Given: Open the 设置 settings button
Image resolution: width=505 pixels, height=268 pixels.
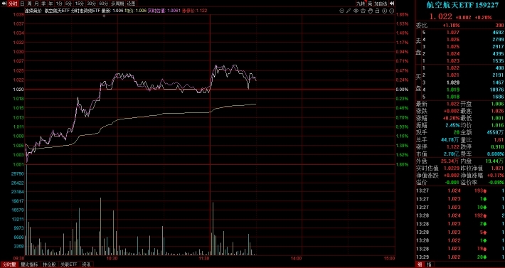Looking at the screenshot, I should [x=131, y=4].
